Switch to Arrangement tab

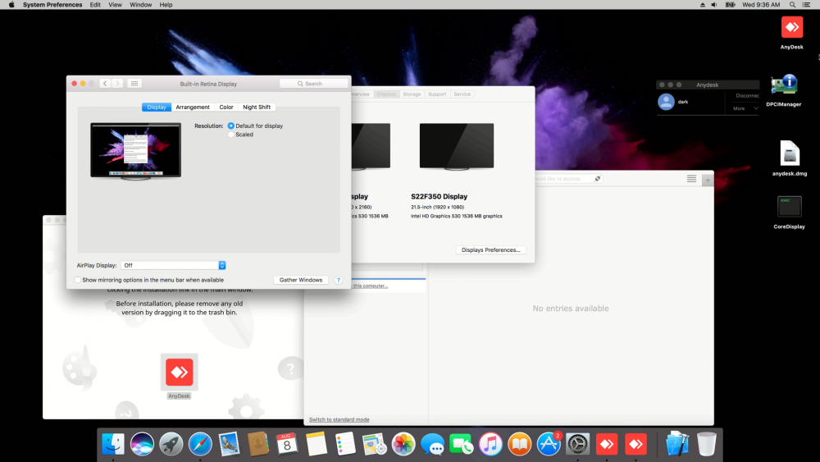tap(193, 107)
